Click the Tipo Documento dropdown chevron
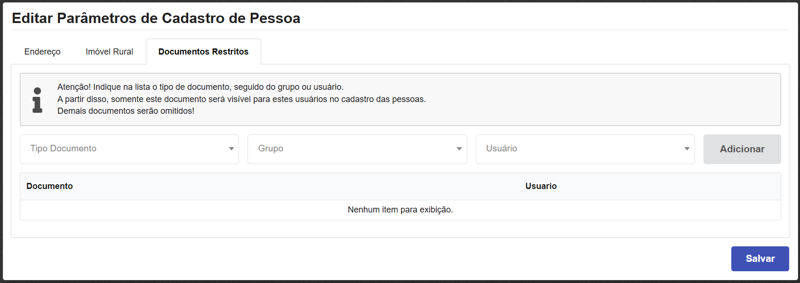This screenshot has width=800, height=283. (x=231, y=149)
